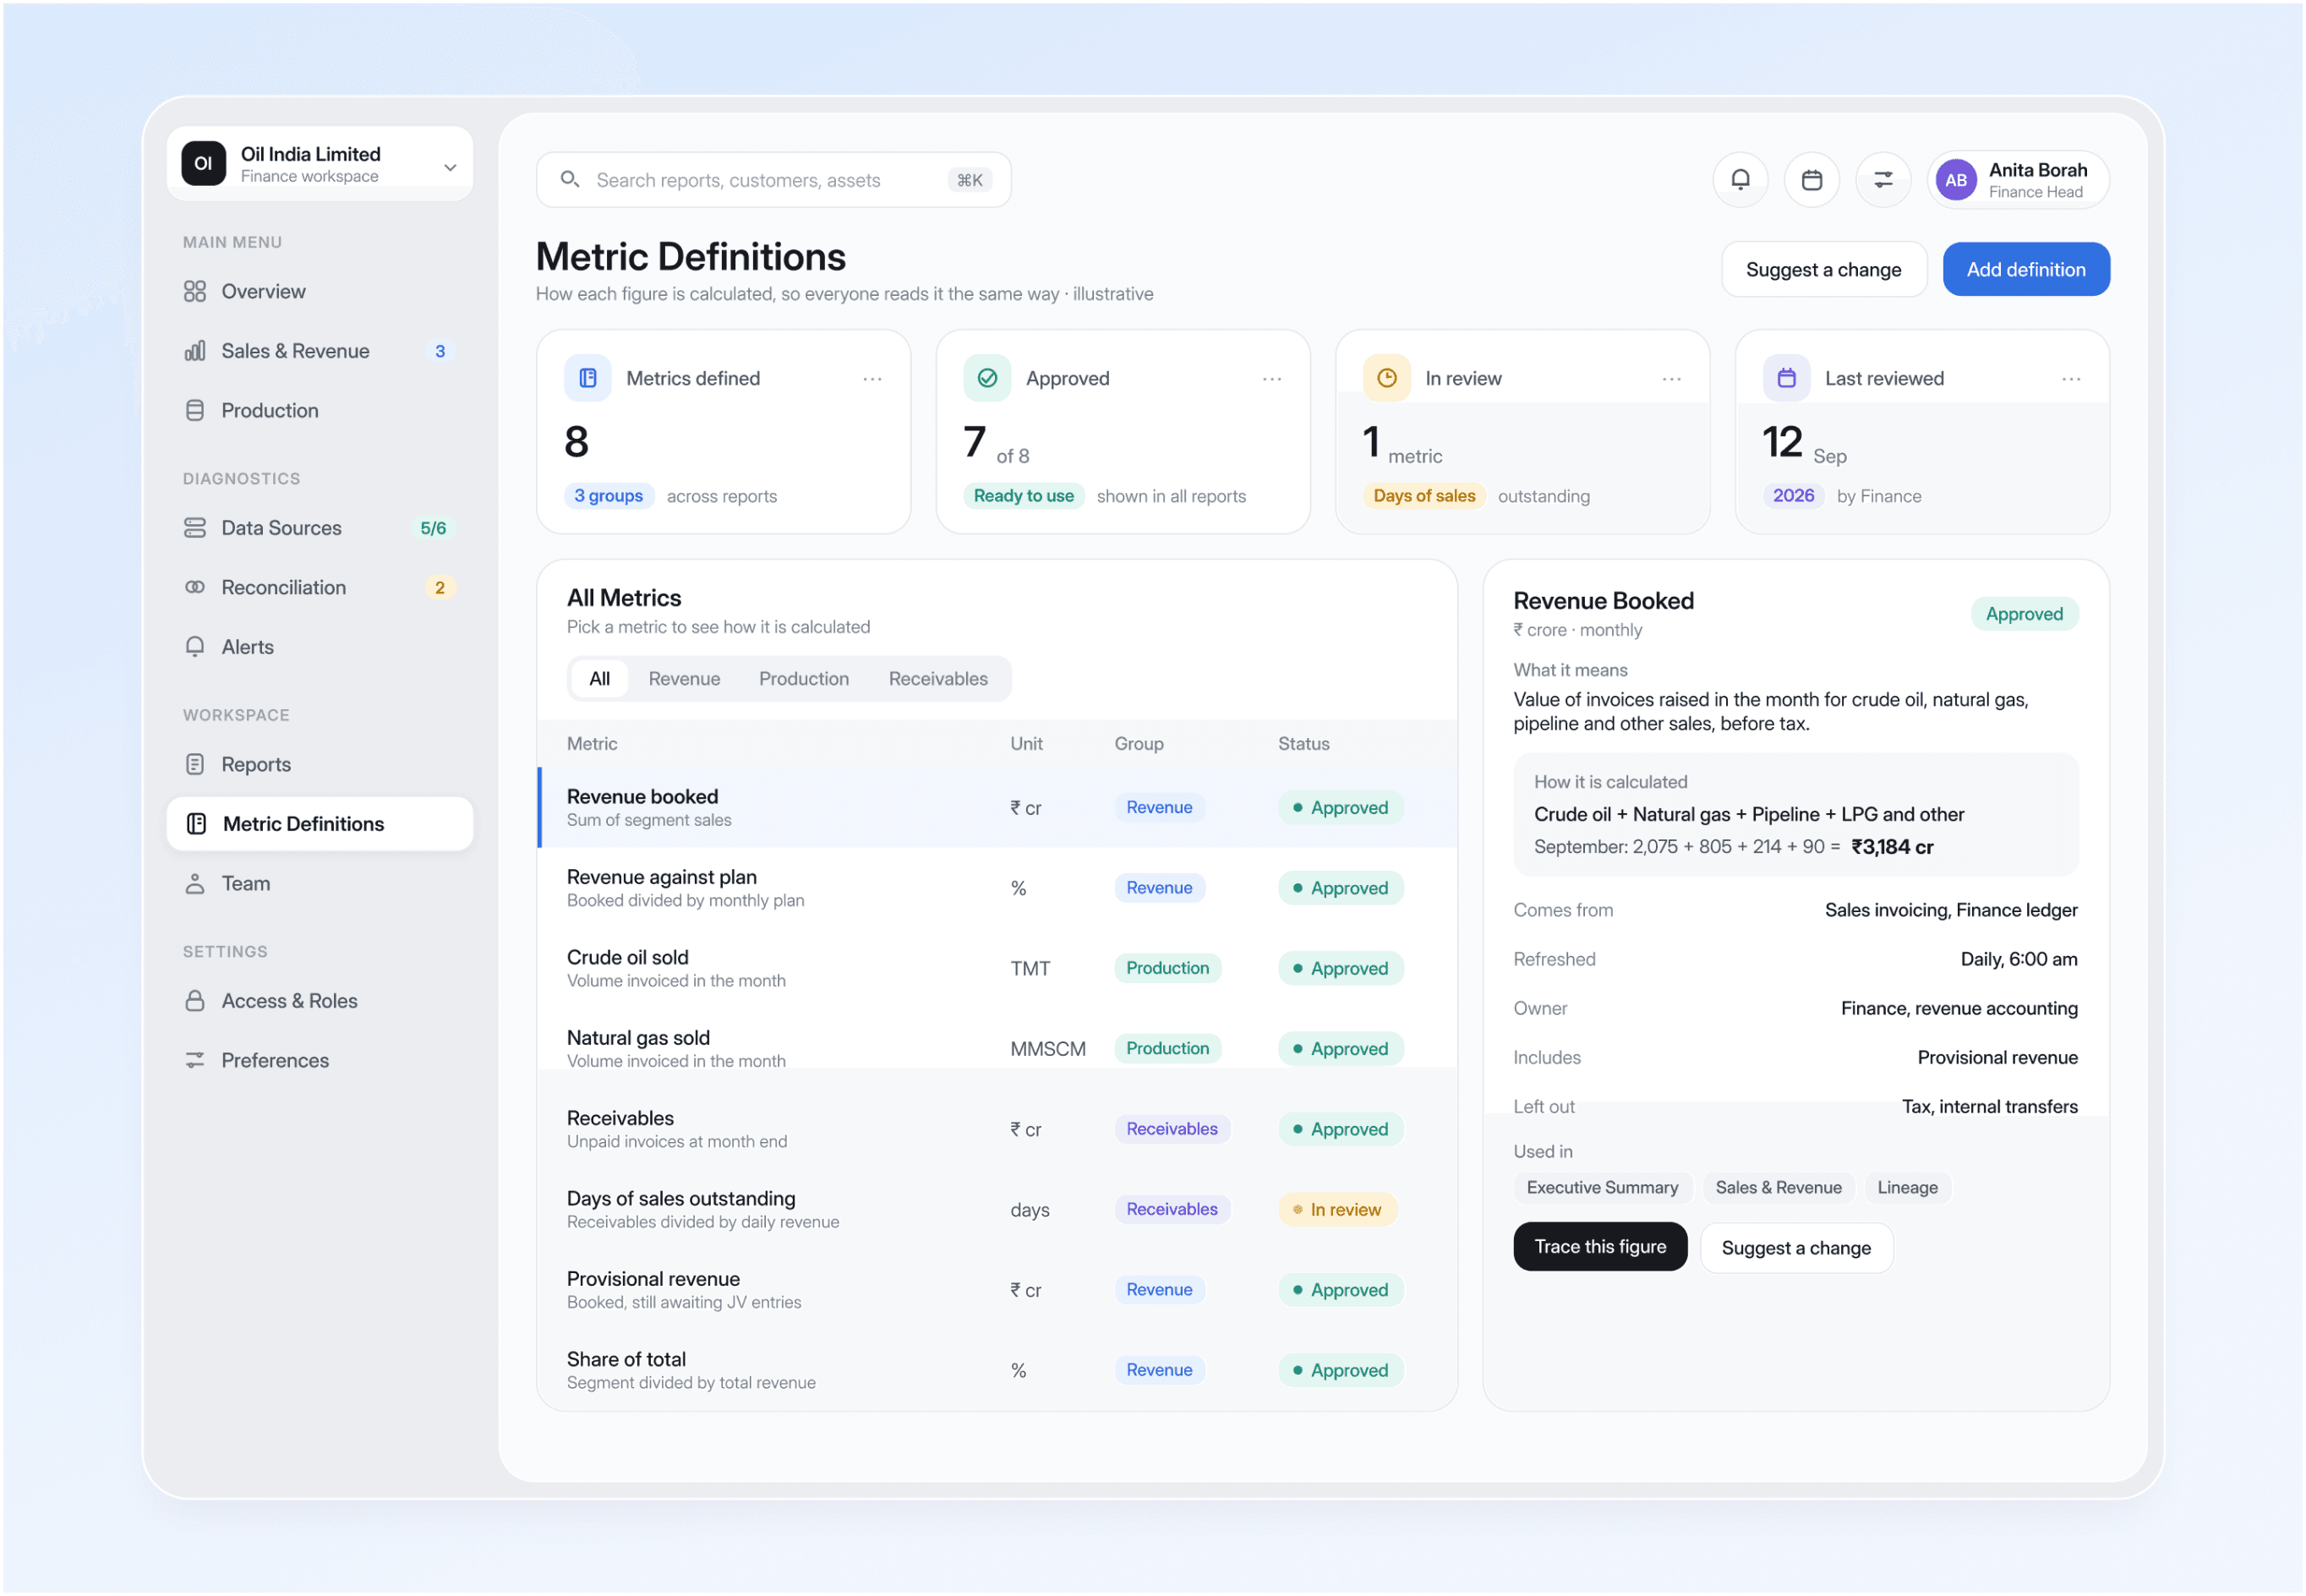The height and width of the screenshot is (1596, 2306).
Task: Open the Approved card three-dot menu
Action: click(x=1272, y=379)
